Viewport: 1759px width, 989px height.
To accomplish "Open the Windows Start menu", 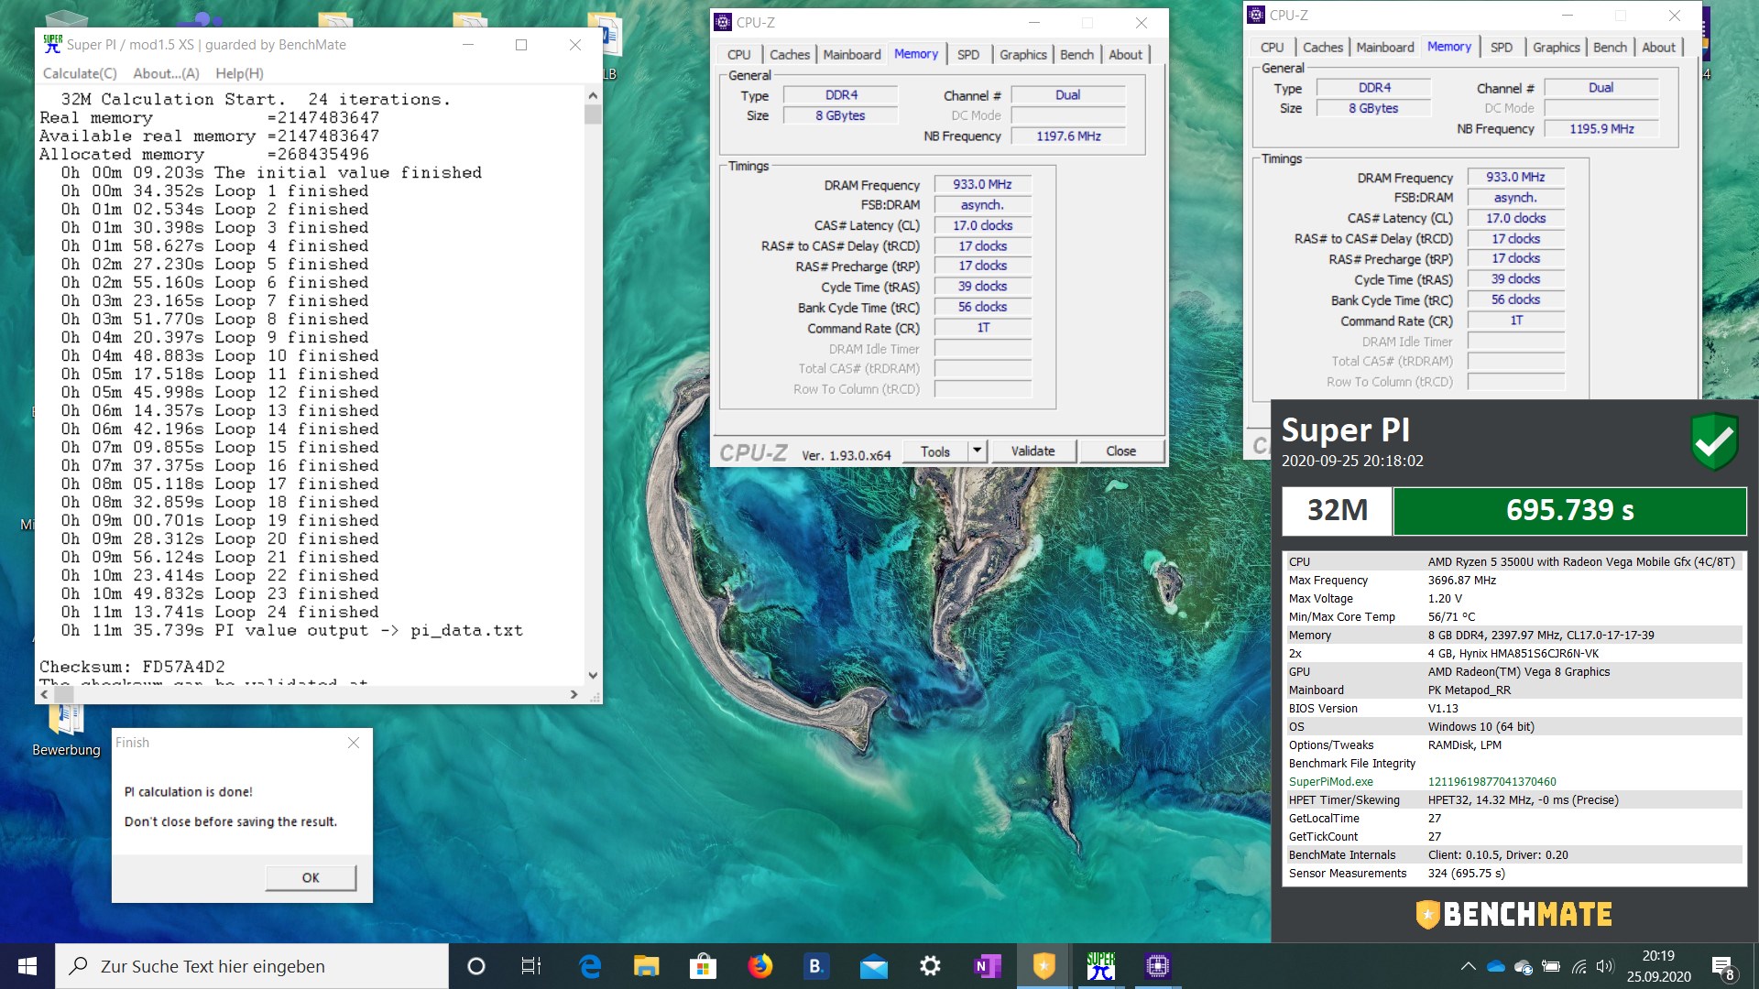I will tap(27, 966).
